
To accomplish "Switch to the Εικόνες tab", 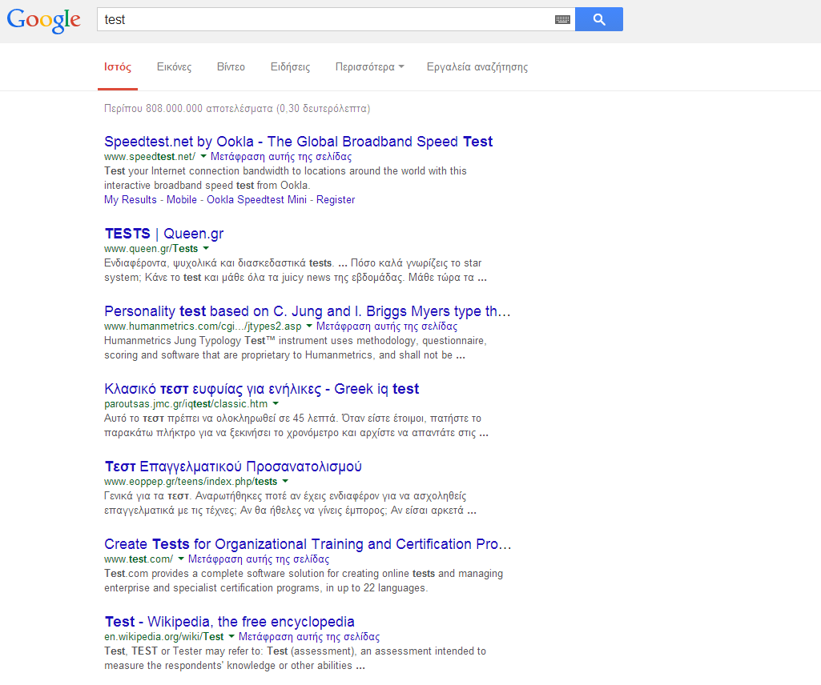I will [175, 67].
